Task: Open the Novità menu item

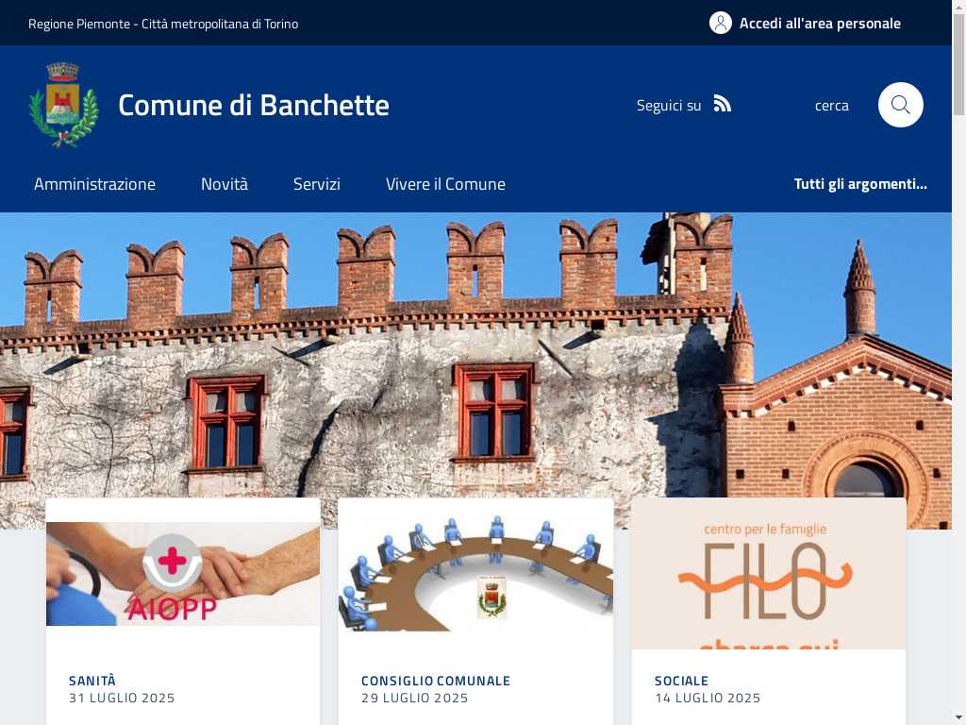Action: pos(225,184)
